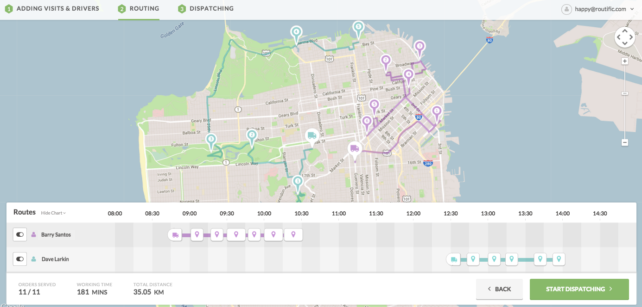Image resolution: width=642 pixels, height=307 pixels.
Task: Pan map right with the right arrow
Action: click(x=631, y=37)
